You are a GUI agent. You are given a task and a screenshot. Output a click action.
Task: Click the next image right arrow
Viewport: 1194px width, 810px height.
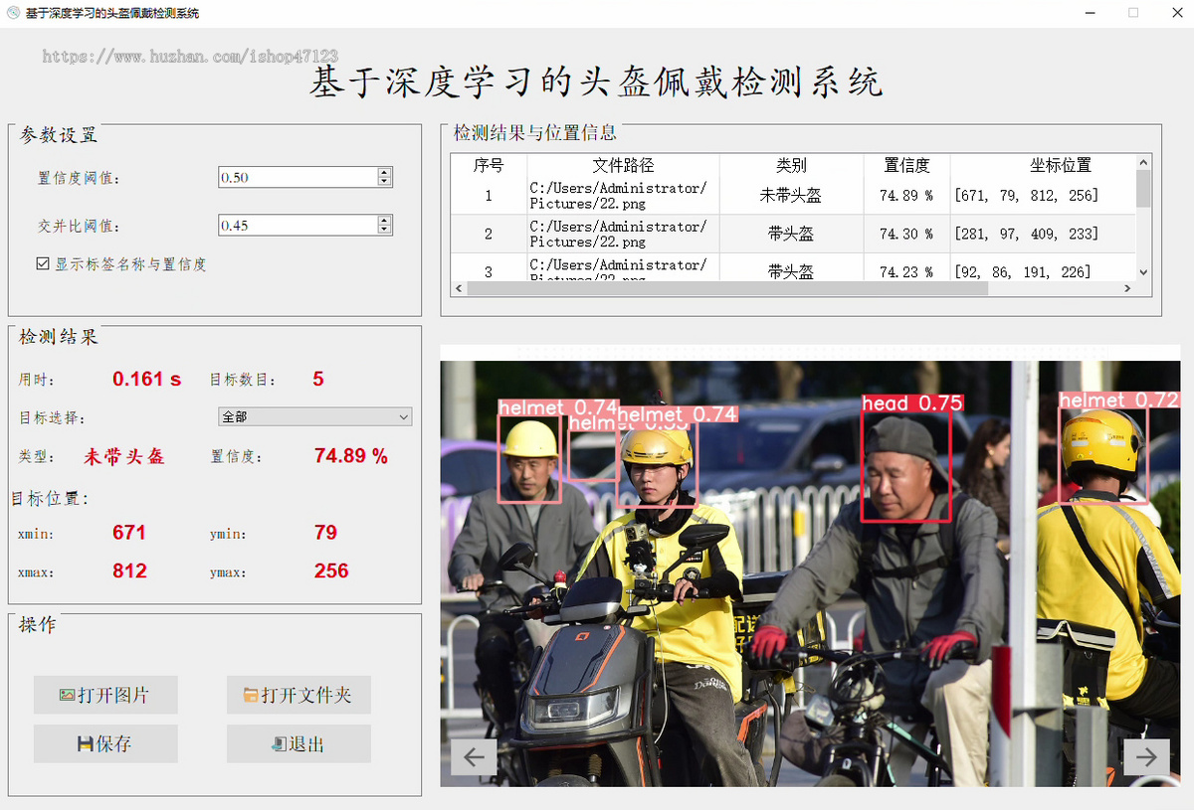1146,757
